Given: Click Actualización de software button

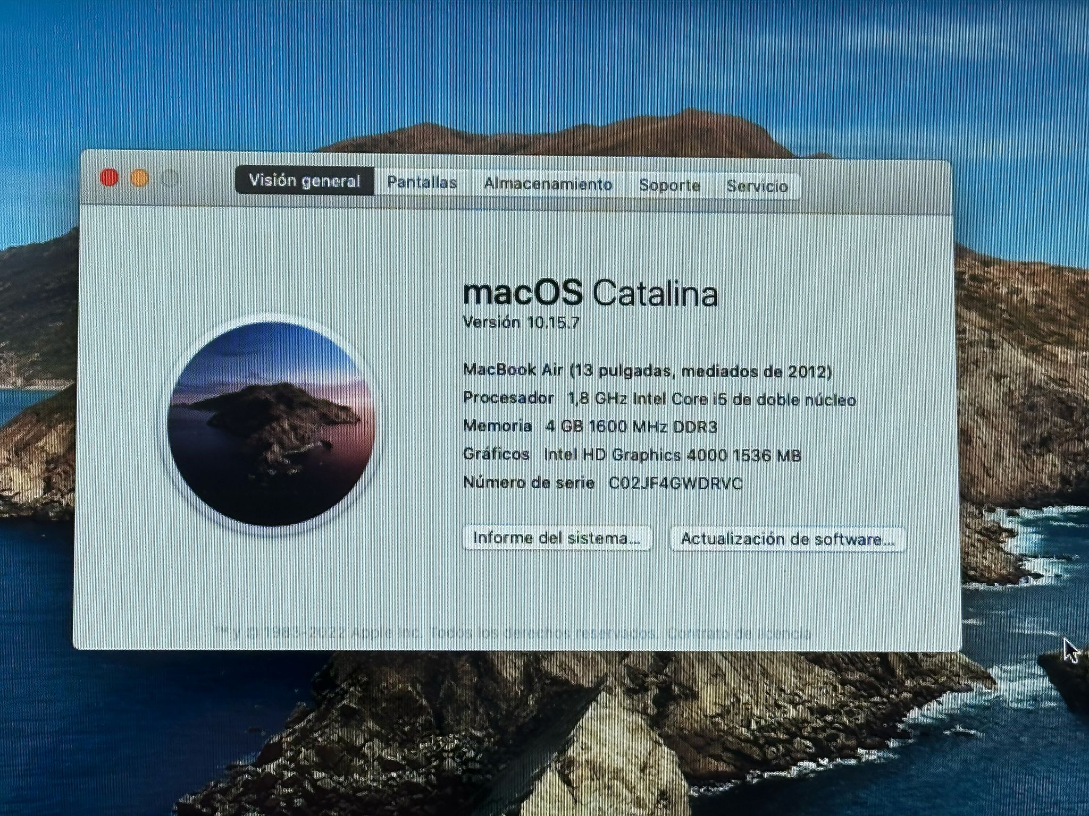Looking at the screenshot, I should point(788,540).
